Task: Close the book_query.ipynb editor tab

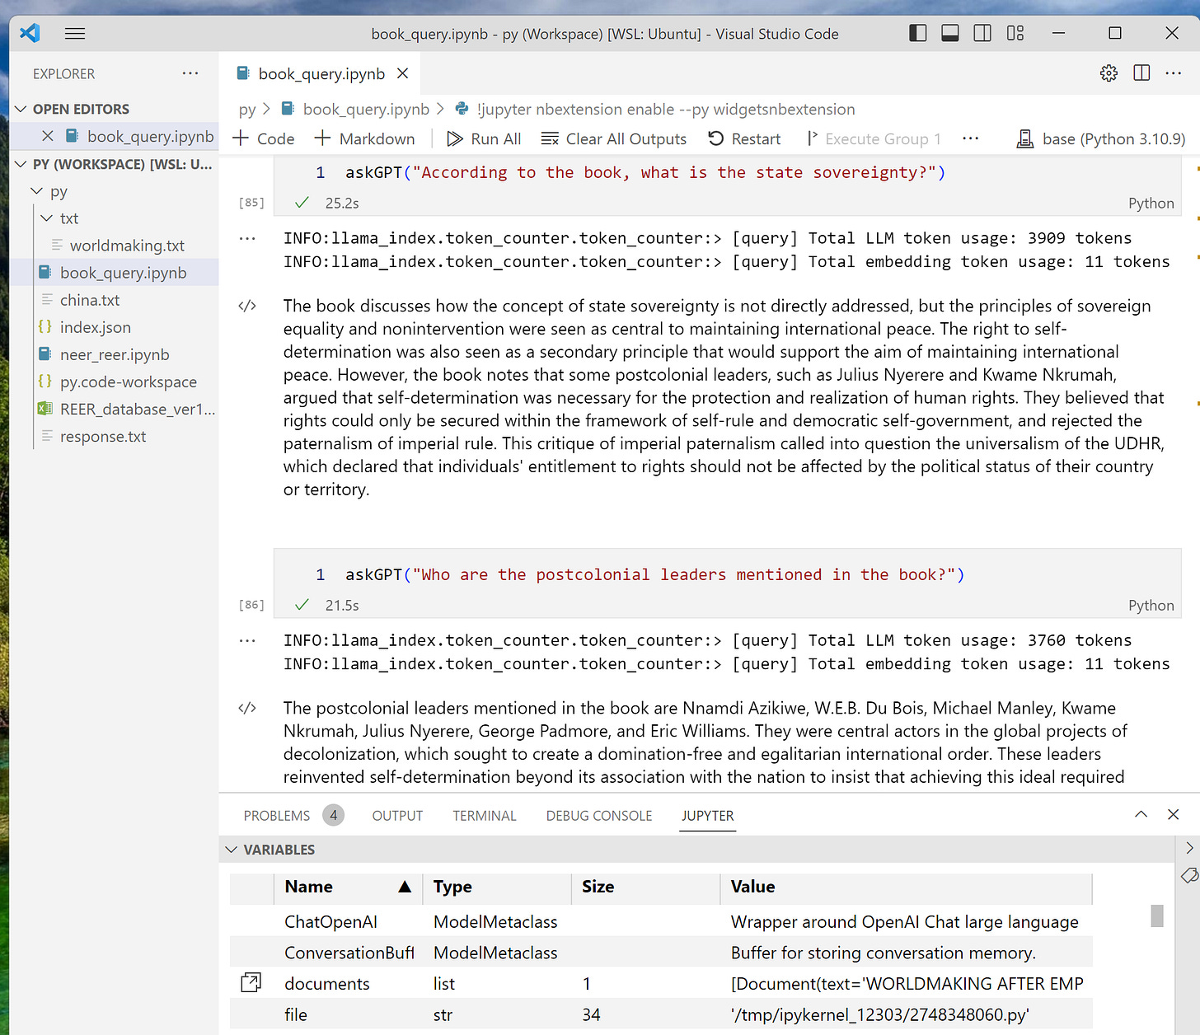Action: (x=403, y=73)
